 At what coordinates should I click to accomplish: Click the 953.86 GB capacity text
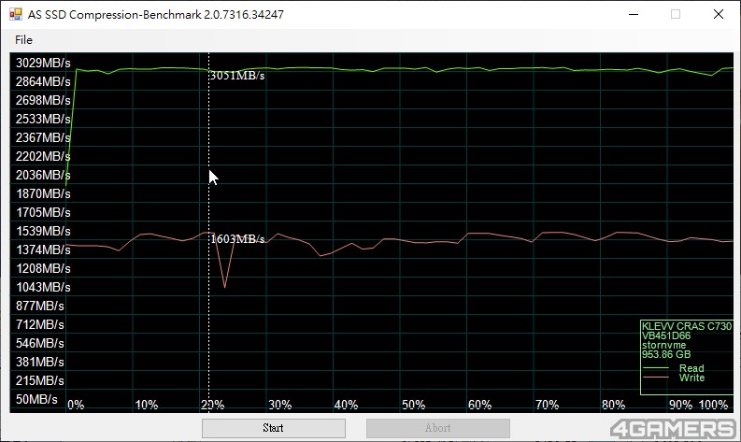point(666,354)
